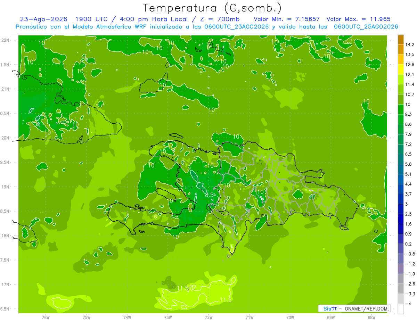Click the "68W" longitude label
The width and height of the screenshot is (417, 322).
coord(371,317)
